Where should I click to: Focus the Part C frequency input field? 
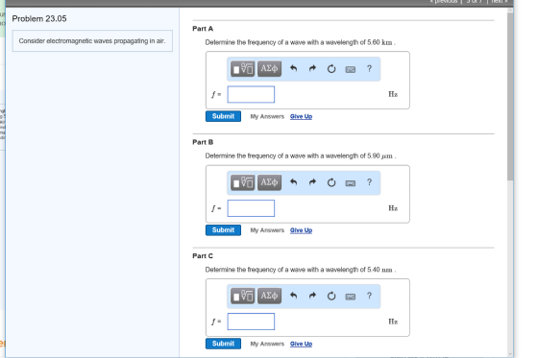pos(251,322)
